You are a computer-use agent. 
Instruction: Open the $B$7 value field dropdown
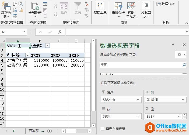178,116
